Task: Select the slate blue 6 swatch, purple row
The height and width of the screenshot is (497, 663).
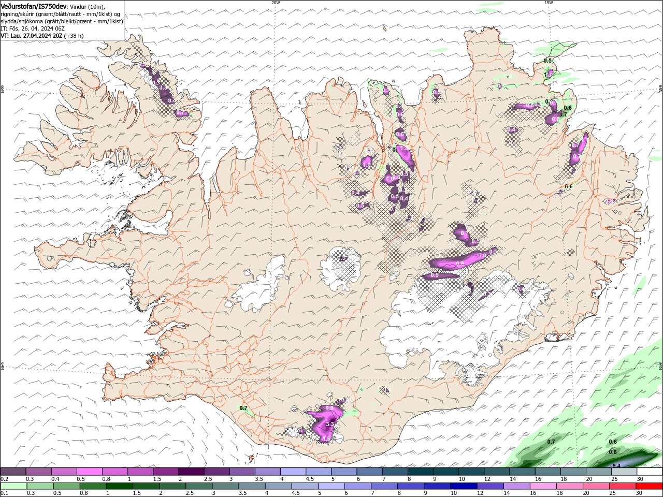Action: [369, 471]
